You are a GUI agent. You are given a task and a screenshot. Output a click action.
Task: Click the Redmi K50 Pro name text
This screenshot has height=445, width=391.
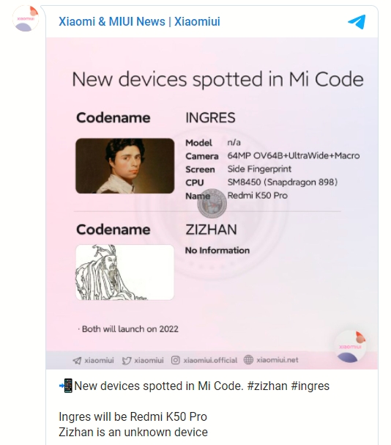[x=258, y=196]
